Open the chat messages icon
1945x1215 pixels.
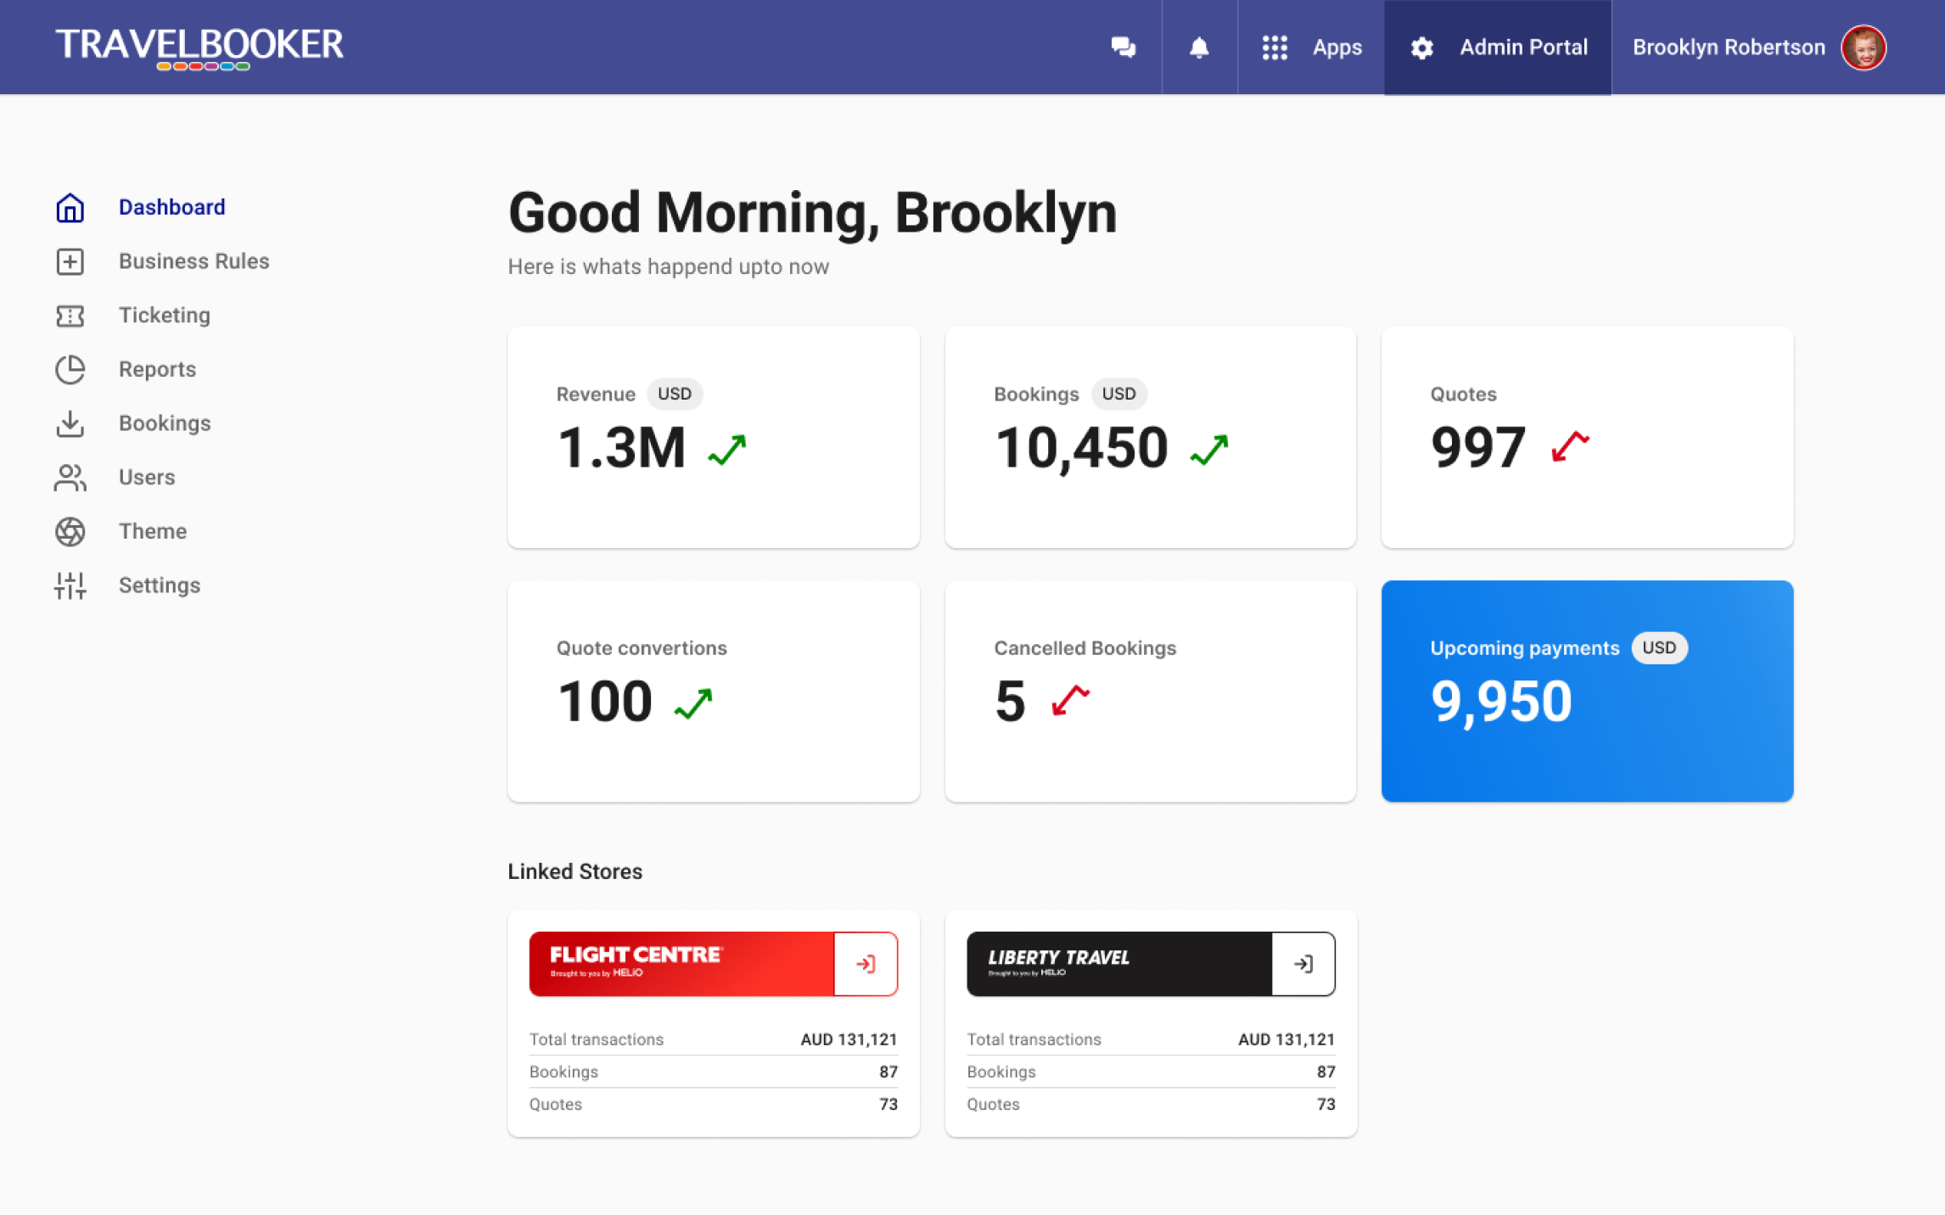(x=1123, y=48)
